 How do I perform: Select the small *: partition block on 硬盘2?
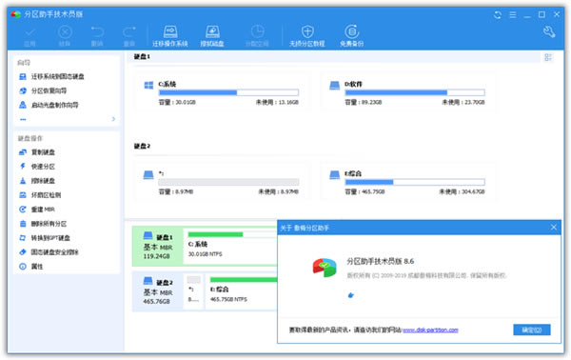tap(194, 291)
